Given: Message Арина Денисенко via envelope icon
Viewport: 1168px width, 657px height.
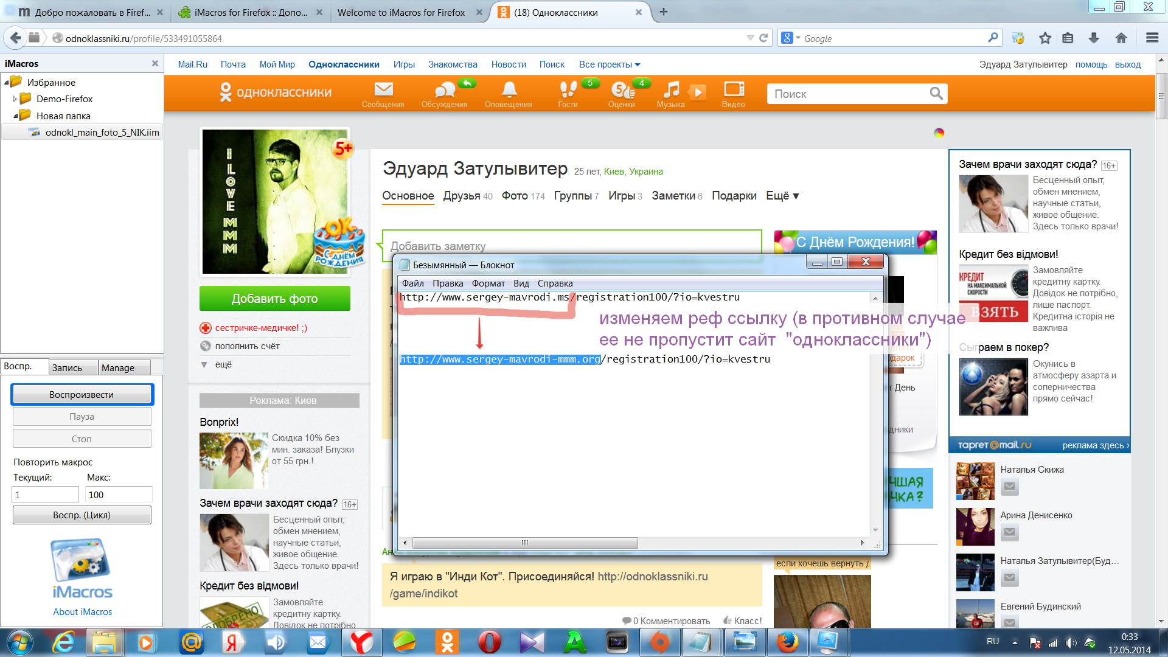Looking at the screenshot, I should pos(1010,532).
